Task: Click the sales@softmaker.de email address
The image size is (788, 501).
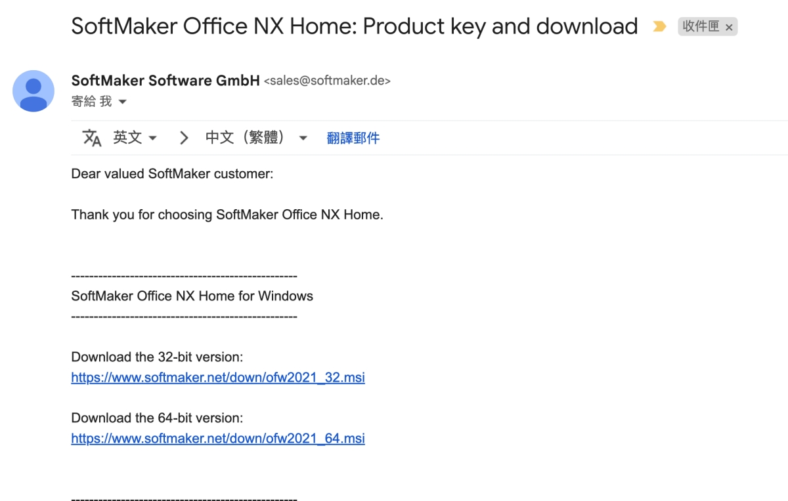Action: click(327, 81)
